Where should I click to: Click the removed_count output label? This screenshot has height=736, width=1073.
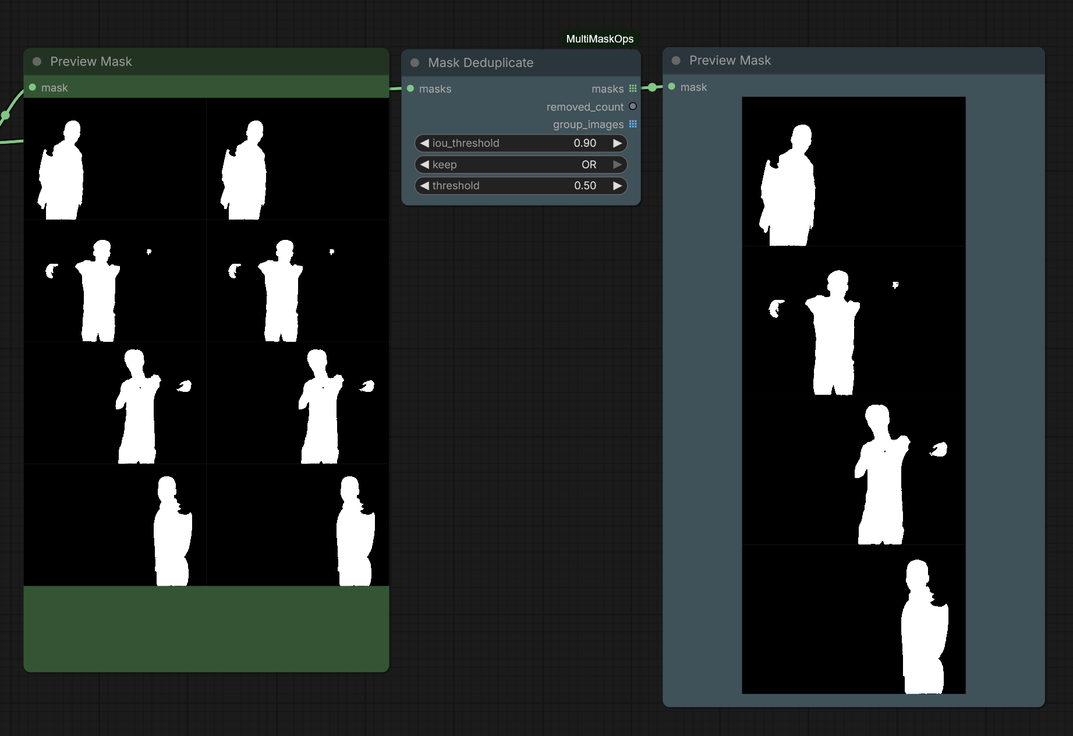click(585, 107)
